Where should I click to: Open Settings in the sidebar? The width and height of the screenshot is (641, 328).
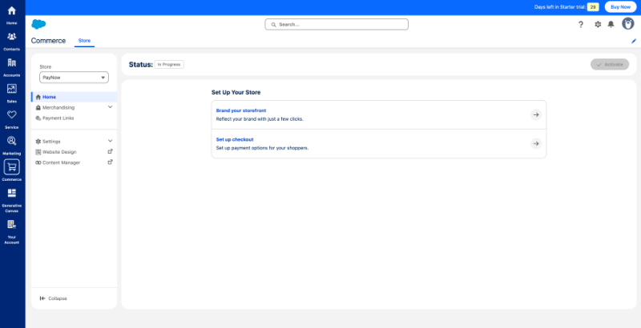coord(51,142)
